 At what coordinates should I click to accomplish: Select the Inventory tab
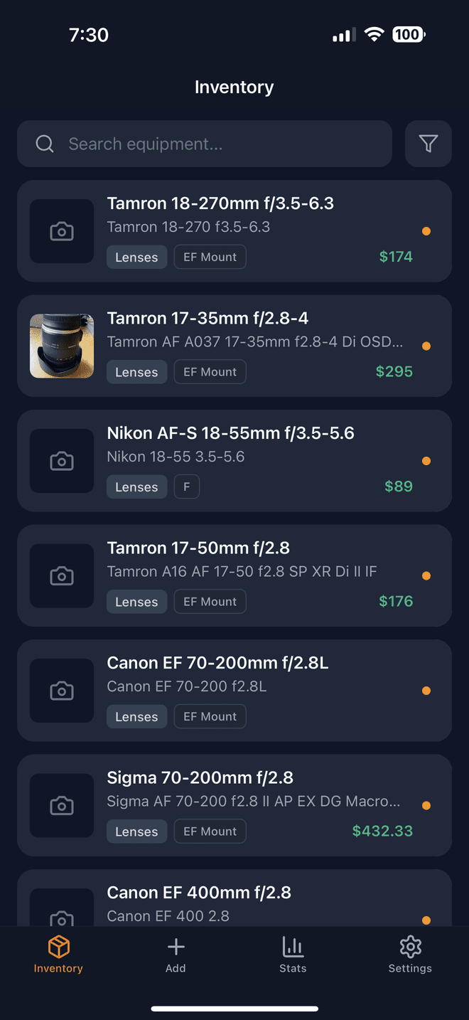(58, 954)
